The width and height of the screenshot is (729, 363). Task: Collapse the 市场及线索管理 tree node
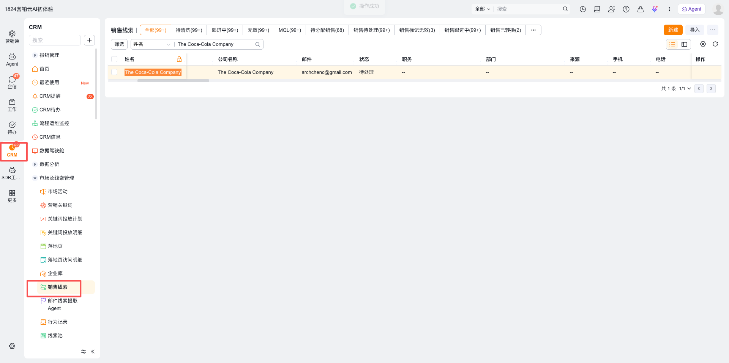tap(35, 178)
